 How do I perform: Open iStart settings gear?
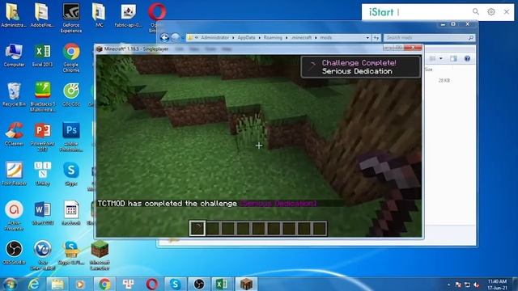click(491, 12)
